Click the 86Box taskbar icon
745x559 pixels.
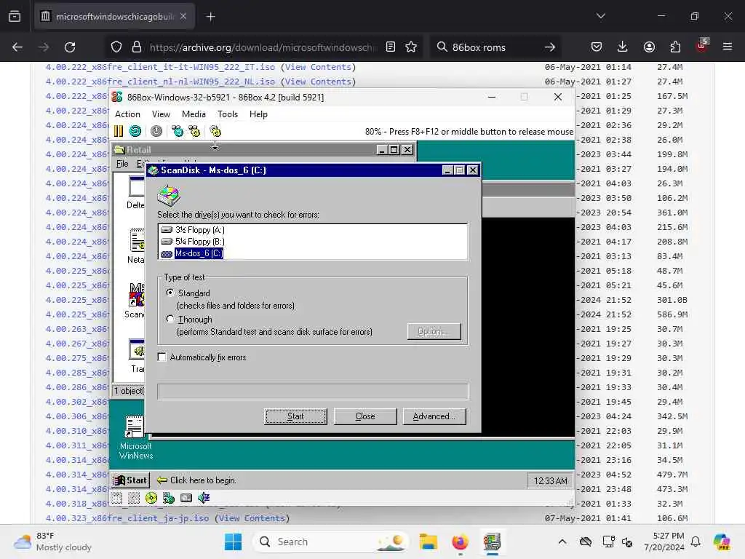492,542
